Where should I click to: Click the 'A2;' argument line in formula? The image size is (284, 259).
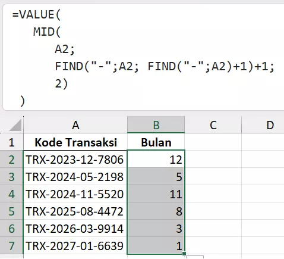click(x=65, y=49)
